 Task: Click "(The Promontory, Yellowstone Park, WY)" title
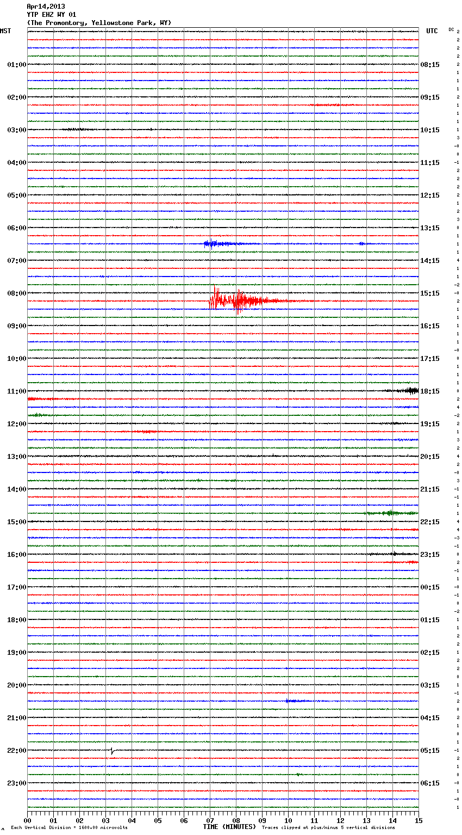pos(99,23)
